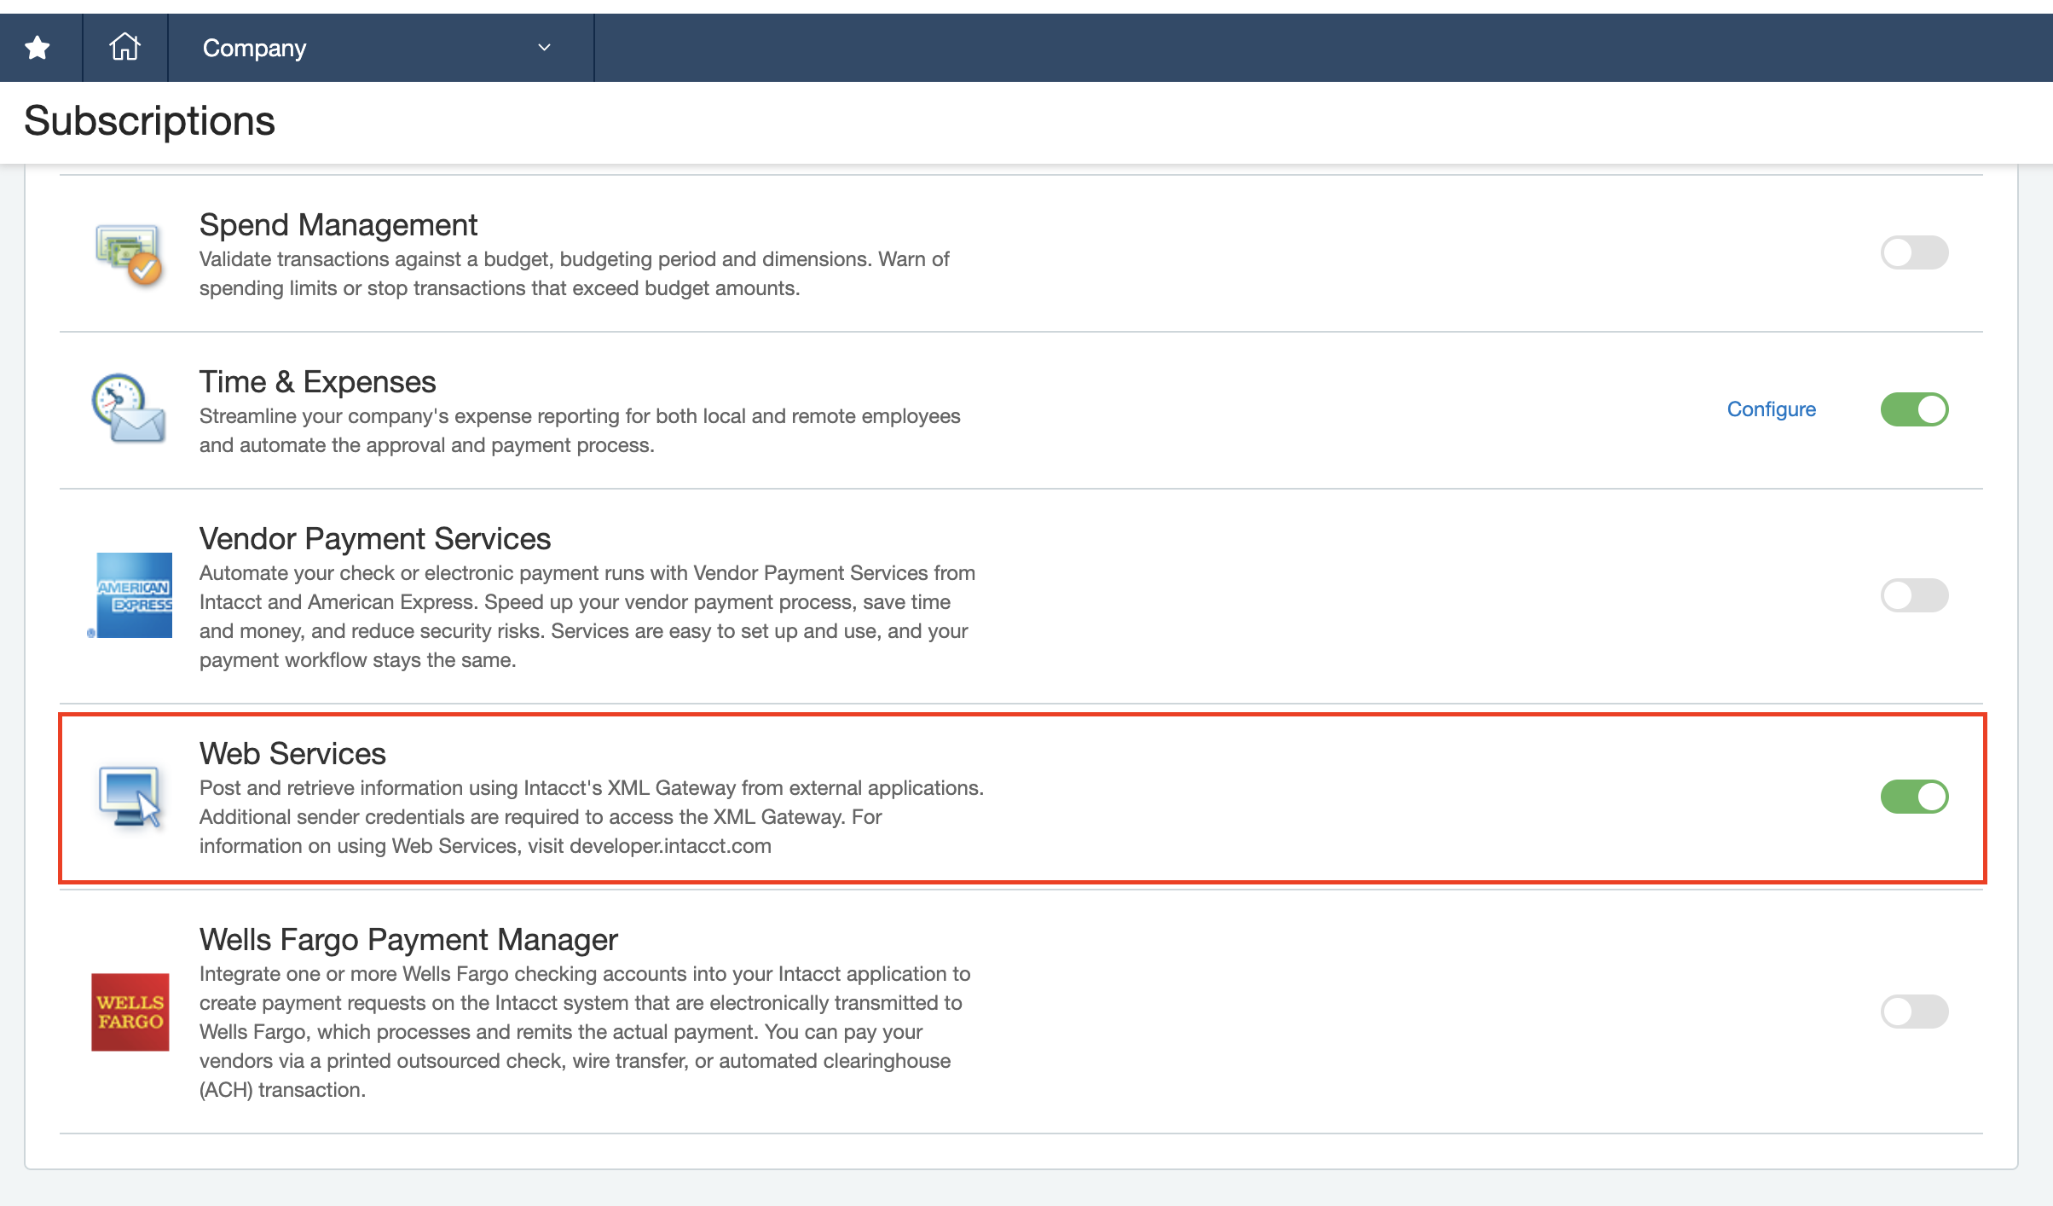Go to the home icon
2053x1206 pixels.
point(124,47)
